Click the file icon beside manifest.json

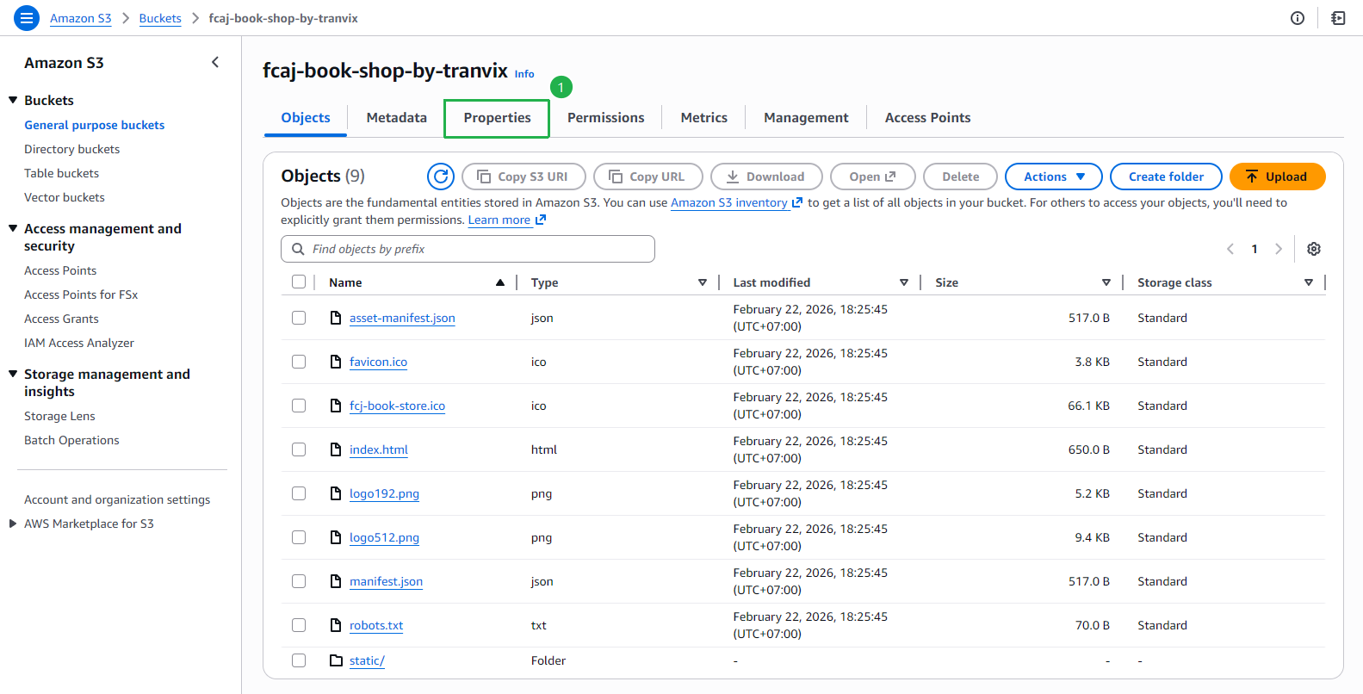point(336,581)
